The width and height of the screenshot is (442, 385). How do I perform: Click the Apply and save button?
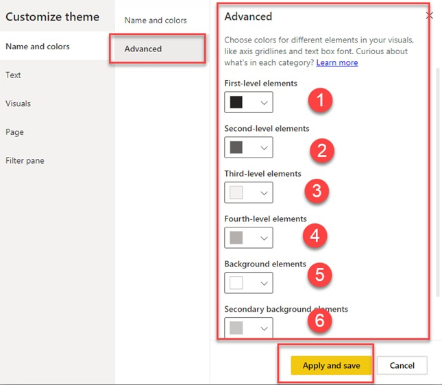(x=331, y=365)
